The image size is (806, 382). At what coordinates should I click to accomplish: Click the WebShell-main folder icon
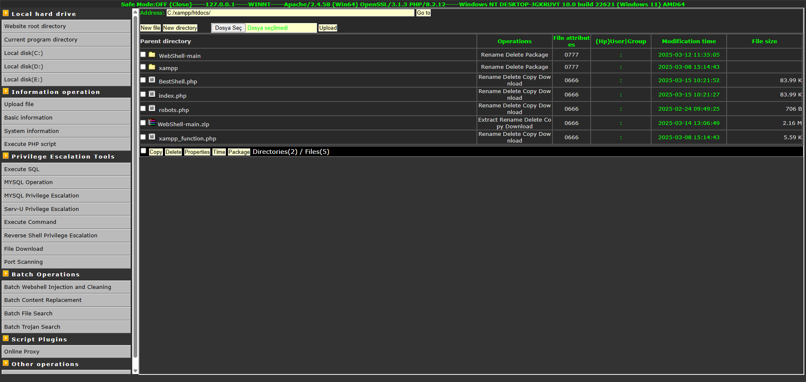152,55
